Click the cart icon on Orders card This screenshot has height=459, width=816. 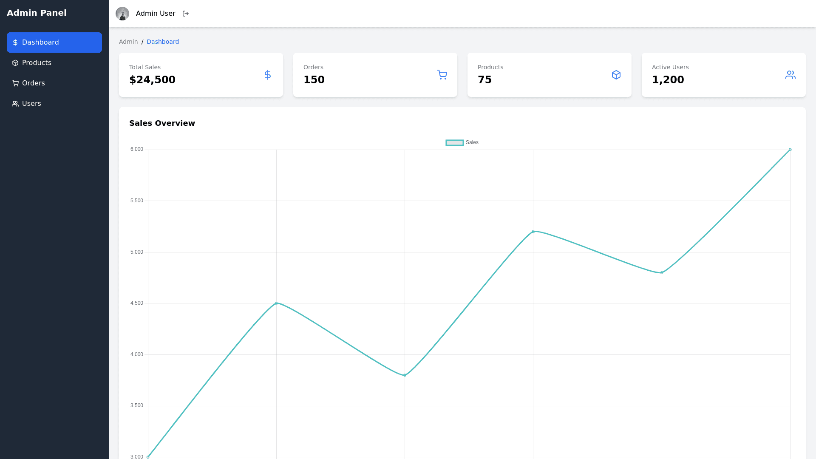point(442,74)
